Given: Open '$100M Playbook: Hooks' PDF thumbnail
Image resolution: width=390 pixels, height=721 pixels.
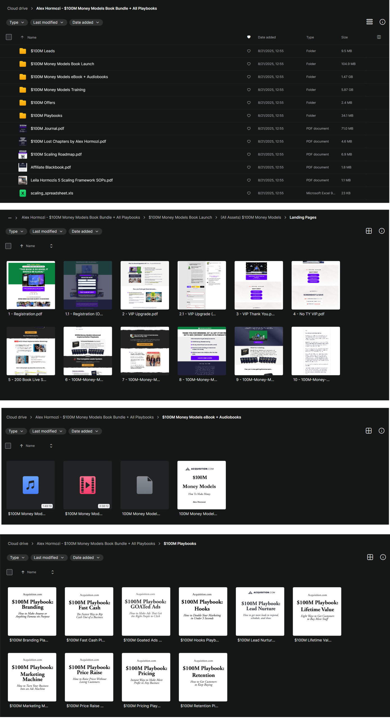Looking at the screenshot, I should tap(203, 611).
